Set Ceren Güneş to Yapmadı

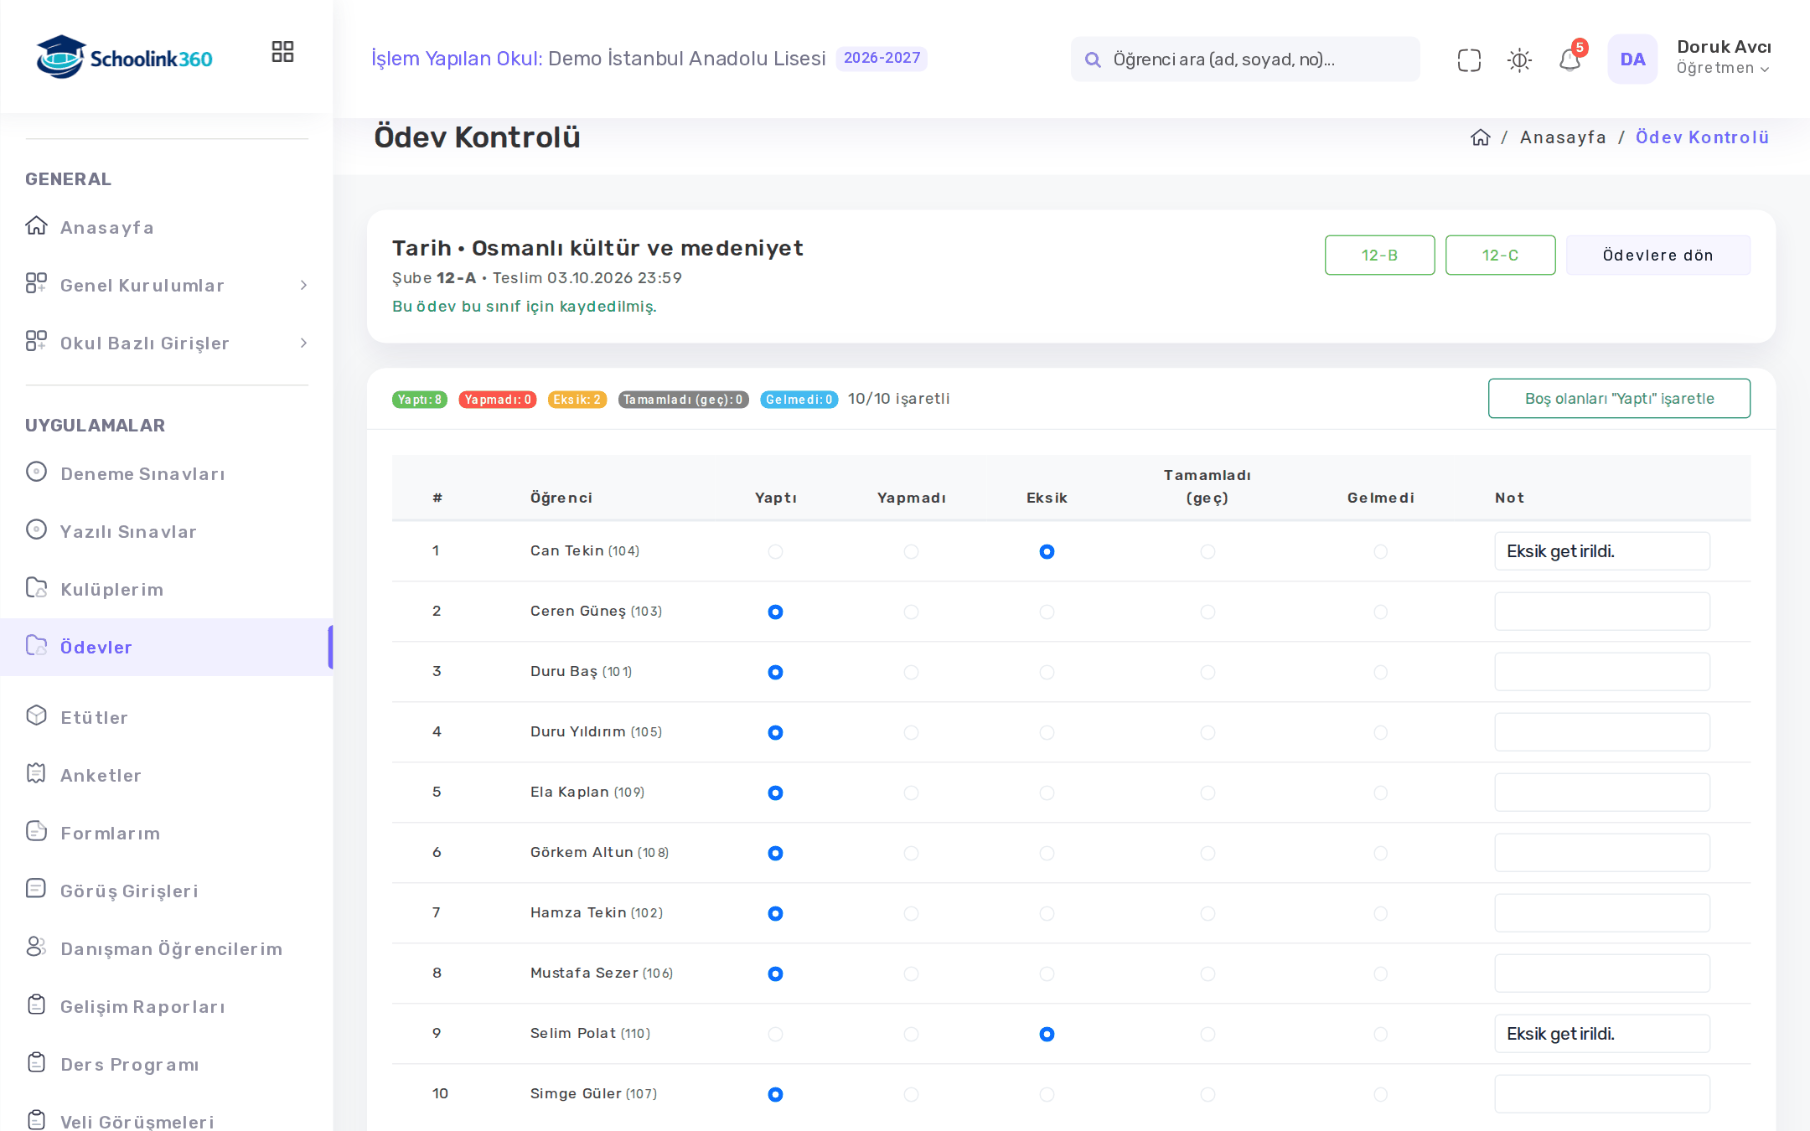click(x=911, y=612)
